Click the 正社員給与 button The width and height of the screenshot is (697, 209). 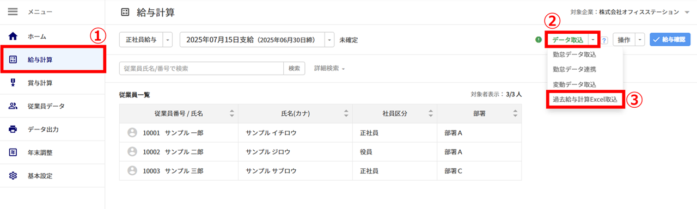pos(141,40)
